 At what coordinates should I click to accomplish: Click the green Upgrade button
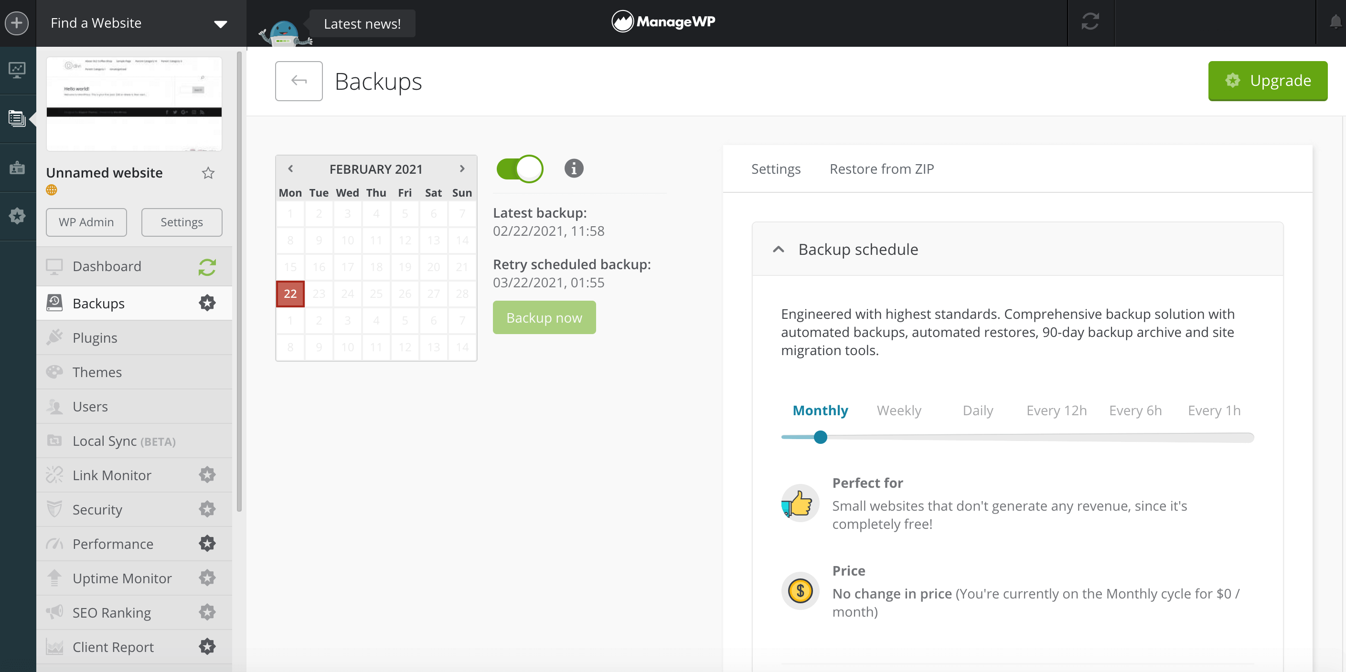(1267, 80)
